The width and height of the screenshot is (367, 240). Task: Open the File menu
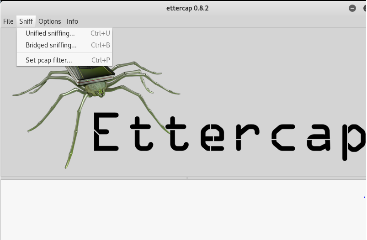coord(8,21)
